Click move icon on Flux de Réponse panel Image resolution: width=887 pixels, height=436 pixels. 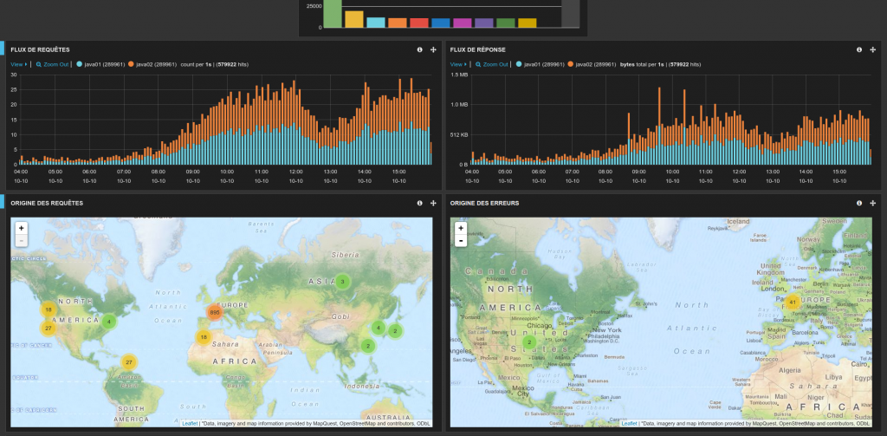872,49
